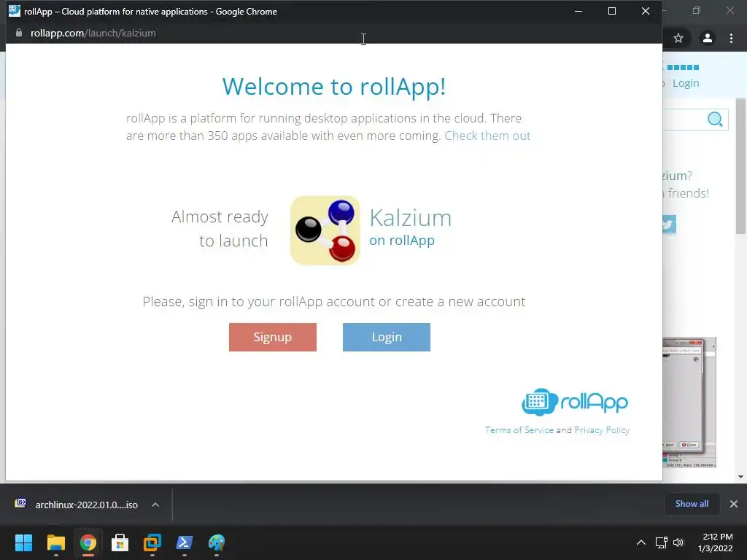Close the downloads bar
The width and height of the screenshot is (747, 560).
tap(734, 504)
